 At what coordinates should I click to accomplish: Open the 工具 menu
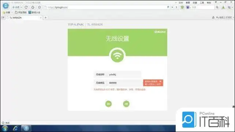point(202,3)
